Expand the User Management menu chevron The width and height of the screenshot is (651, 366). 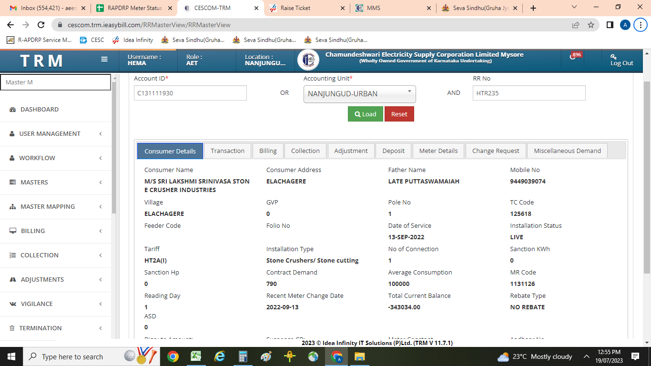pyautogui.click(x=101, y=134)
